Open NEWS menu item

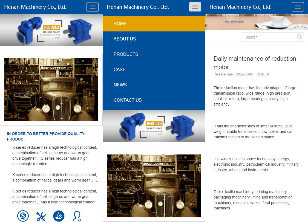coord(154,85)
